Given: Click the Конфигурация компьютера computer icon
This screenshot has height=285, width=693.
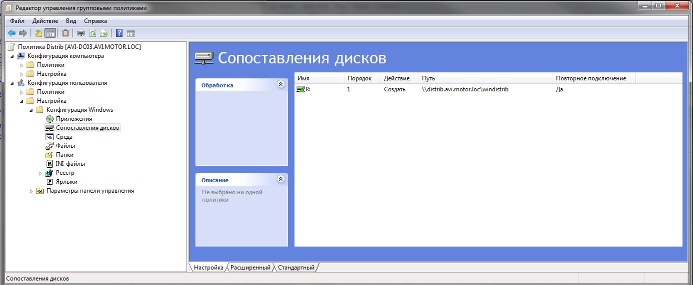Looking at the screenshot, I should (21, 56).
